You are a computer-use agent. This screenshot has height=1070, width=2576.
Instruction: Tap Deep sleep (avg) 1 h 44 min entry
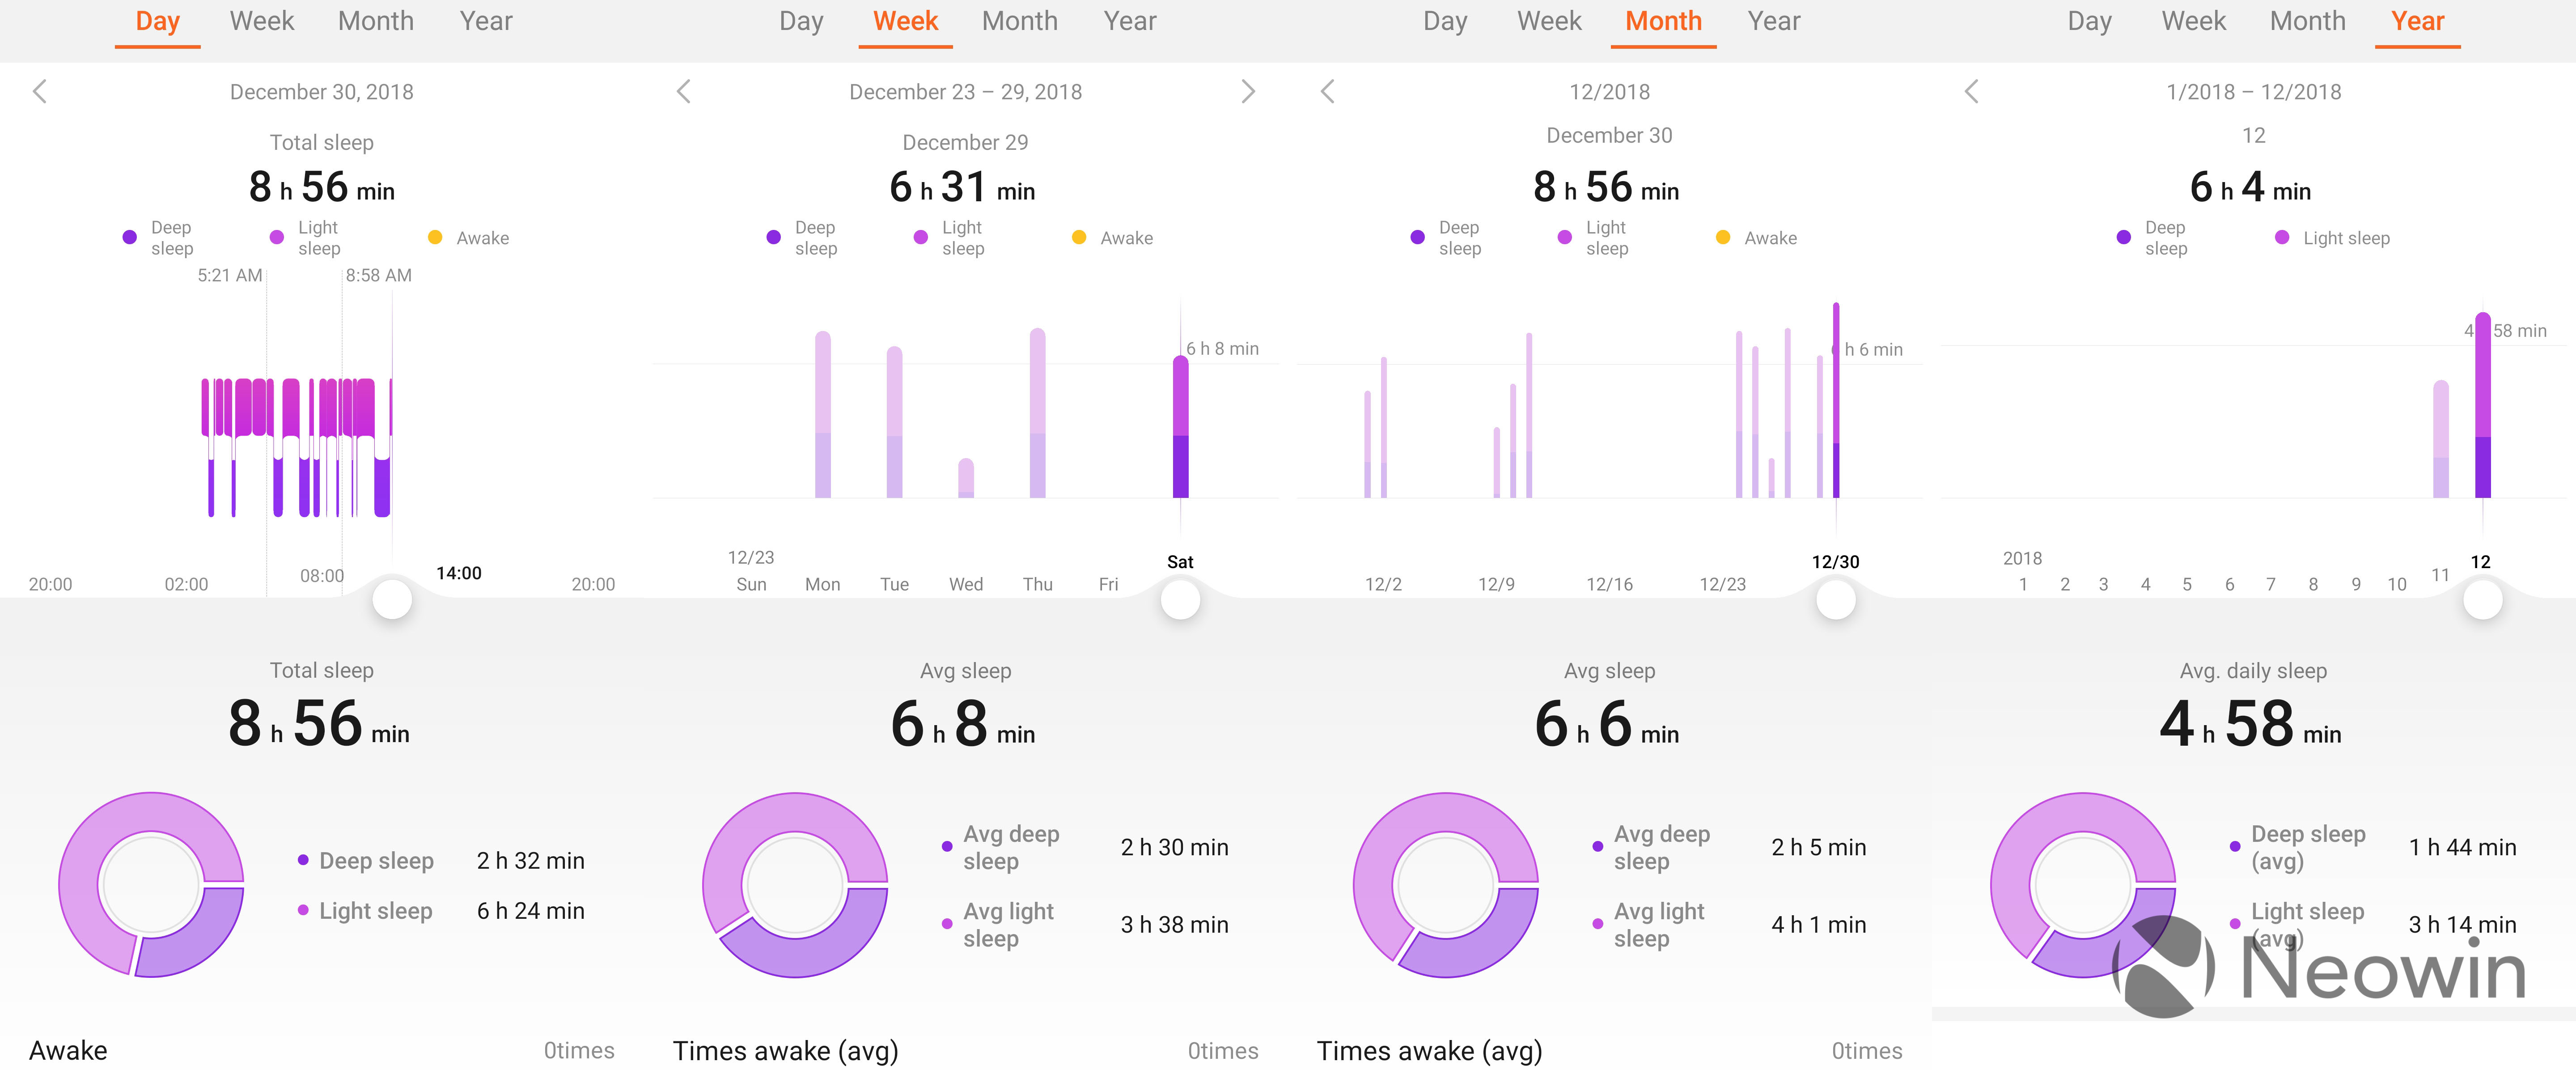(2373, 848)
